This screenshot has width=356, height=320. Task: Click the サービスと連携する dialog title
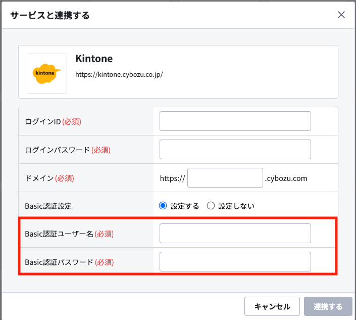(x=50, y=16)
